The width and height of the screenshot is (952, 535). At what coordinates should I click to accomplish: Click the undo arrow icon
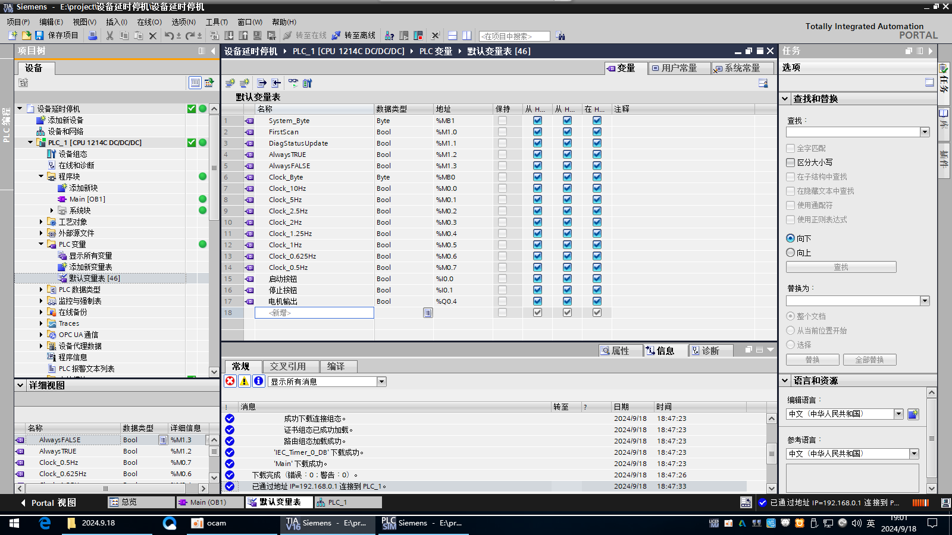[169, 36]
